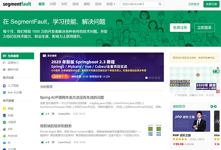Viewport: 221px width, 150px height.
Task: Open author LeanCloud profile
Action: 64,142
